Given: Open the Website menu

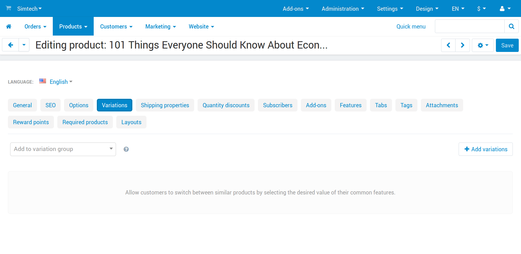Looking at the screenshot, I should coord(201,27).
